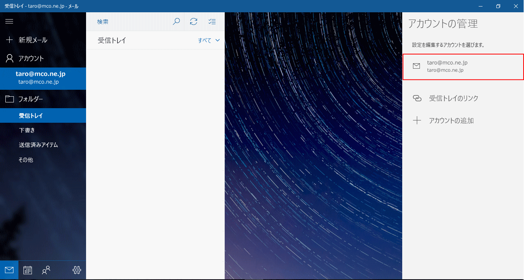Image resolution: width=524 pixels, height=280 pixels.
Task: Click the sync refresh icon
Action: 194,22
